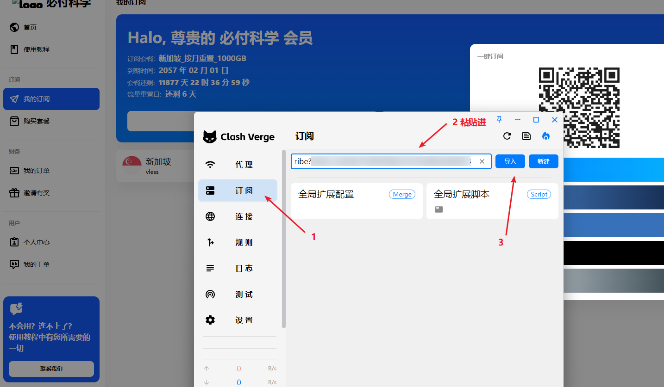The image size is (664, 387).
Task: Open the 日志 (Logs) page
Action: pos(238,268)
